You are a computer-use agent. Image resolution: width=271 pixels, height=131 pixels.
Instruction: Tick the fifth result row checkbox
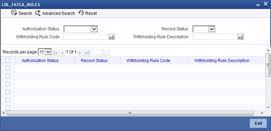[x=8, y=100]
